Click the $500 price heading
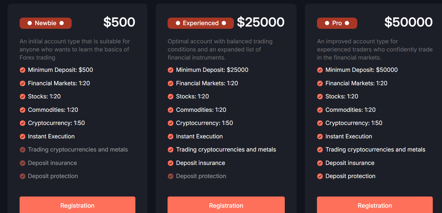The image size is (442, 213). tap(119, 22)
